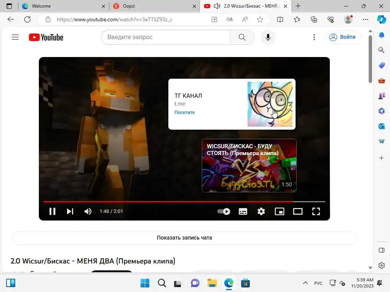Screen dimensions: 390x292
Task: Mute tab using tab speaker icon
Action: [x=217, y=6]
